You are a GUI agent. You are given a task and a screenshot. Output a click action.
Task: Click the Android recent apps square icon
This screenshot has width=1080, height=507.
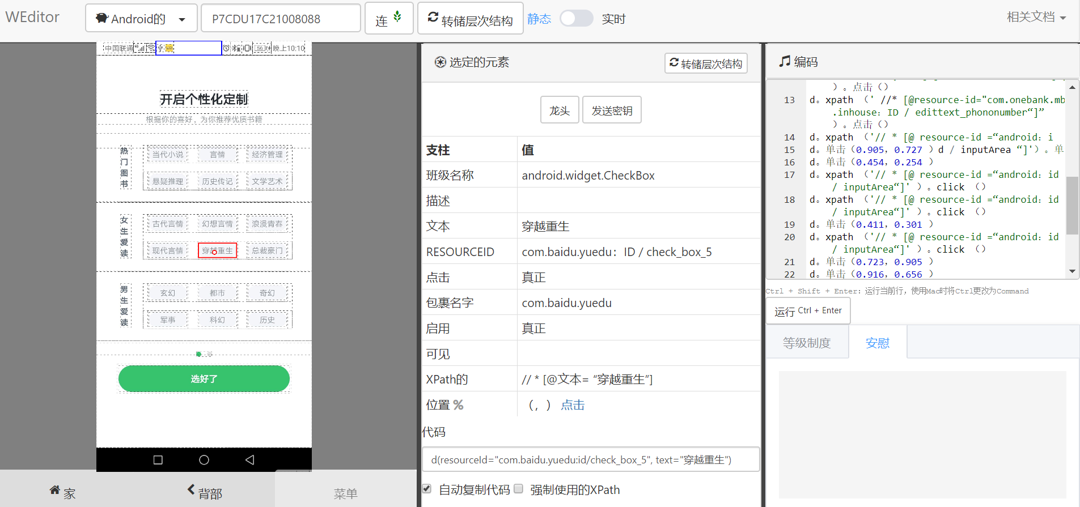click(158, 460)
